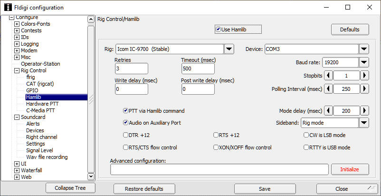
Task: Decrease the Stopbits value with left arrow
Action: click(x=329, y=76)
